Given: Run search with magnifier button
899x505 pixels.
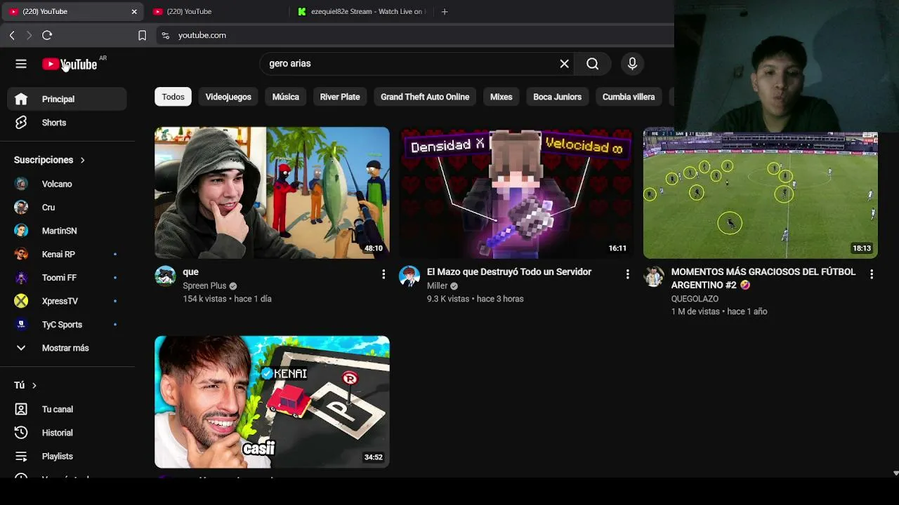Looking at the screenshot, I should [x=593, y=64].
